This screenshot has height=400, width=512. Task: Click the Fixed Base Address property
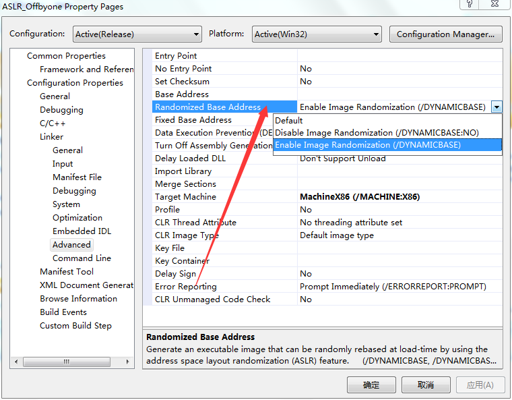click(193, 120)
